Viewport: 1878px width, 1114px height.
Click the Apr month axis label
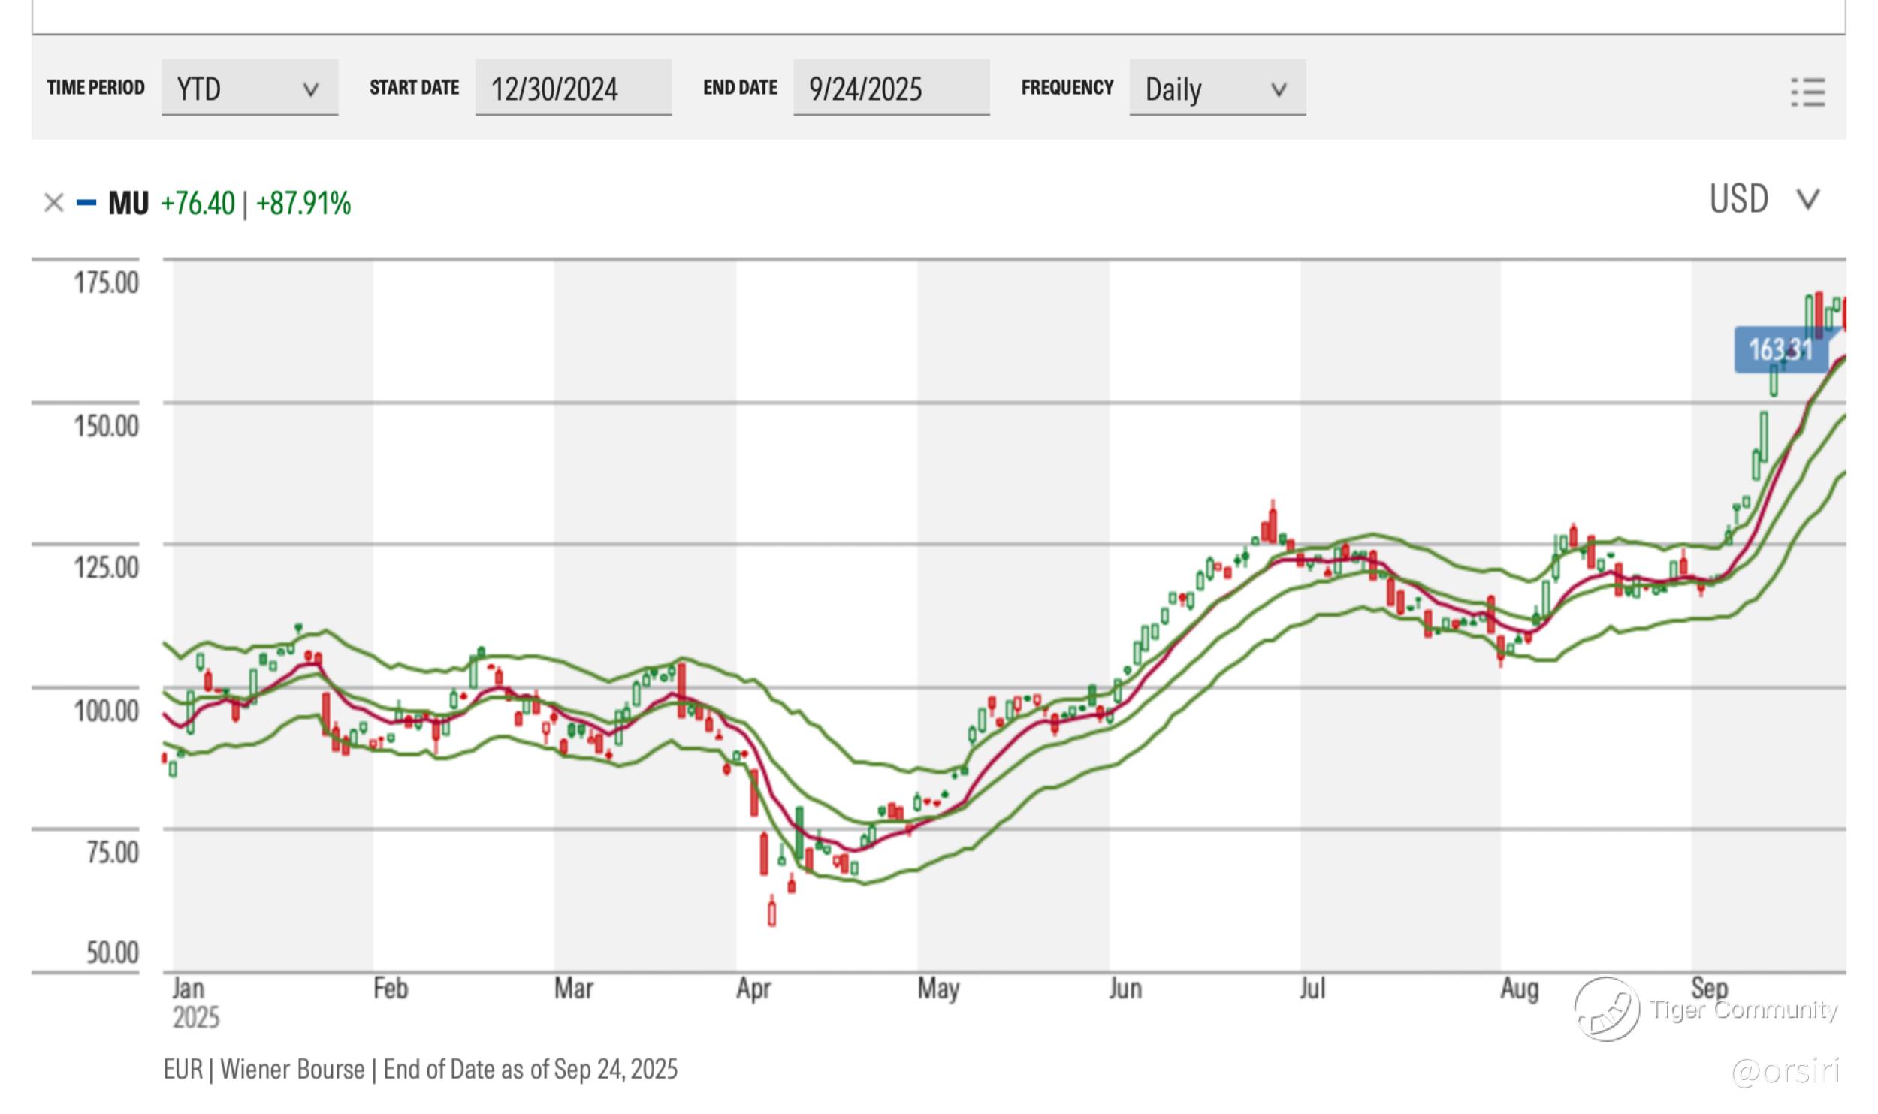coord(753,989)
